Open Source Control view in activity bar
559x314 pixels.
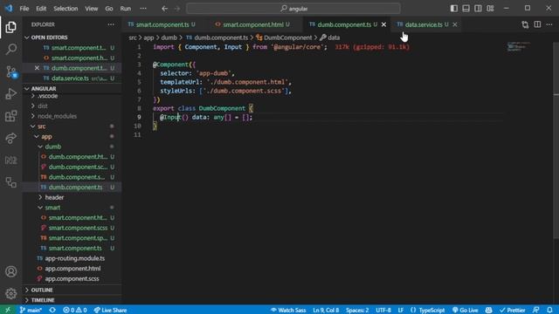(10, 72)
